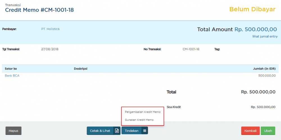Viewport: 281px width, 140px height.
Task: Click the Deskripsi column header
Action: tap(80, 69)
